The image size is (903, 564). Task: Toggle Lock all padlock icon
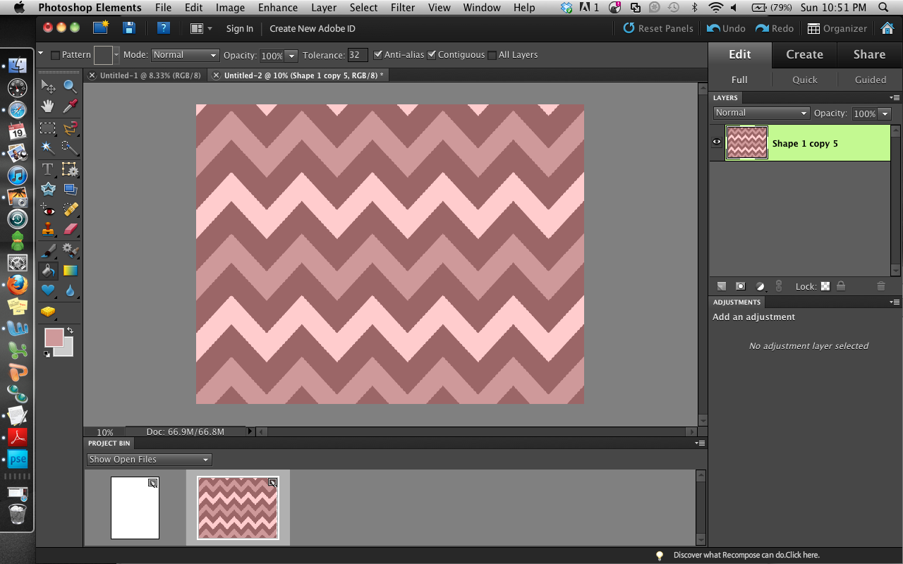(x=841, y=286)
